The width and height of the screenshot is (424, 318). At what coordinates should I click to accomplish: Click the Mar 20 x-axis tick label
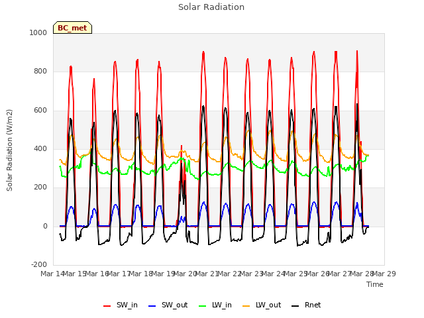click(x=185, y=274)
